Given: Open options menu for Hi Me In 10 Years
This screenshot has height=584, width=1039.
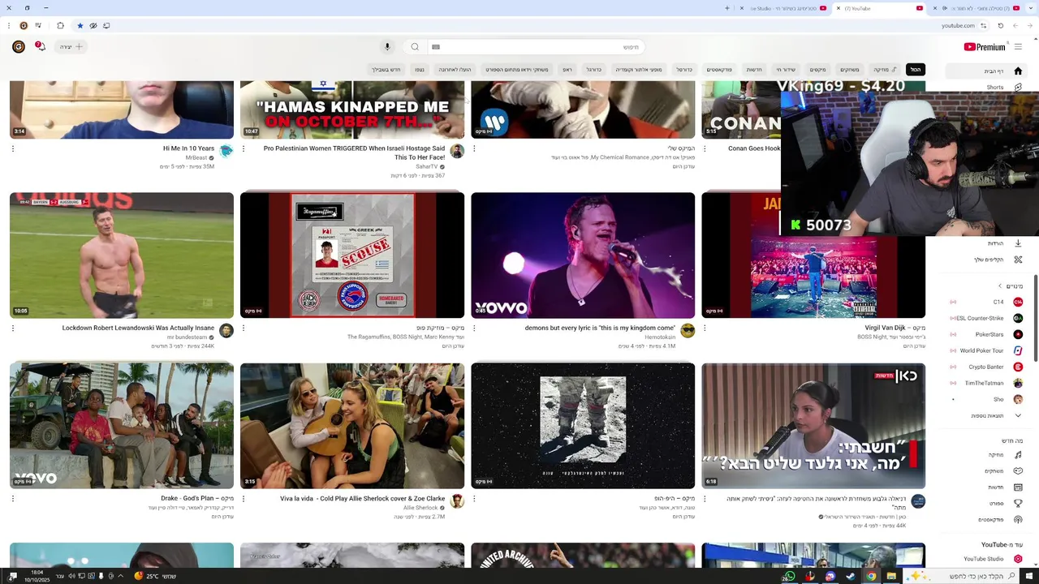Looking at the screenshot, I should pyautogui.click(x=13, y=148).
